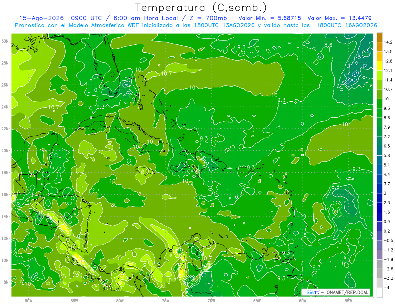Click the 'Temperatura (C,somb.)' chart title
The height and width of the screenshot is (305, 395).
click(201, 8)
